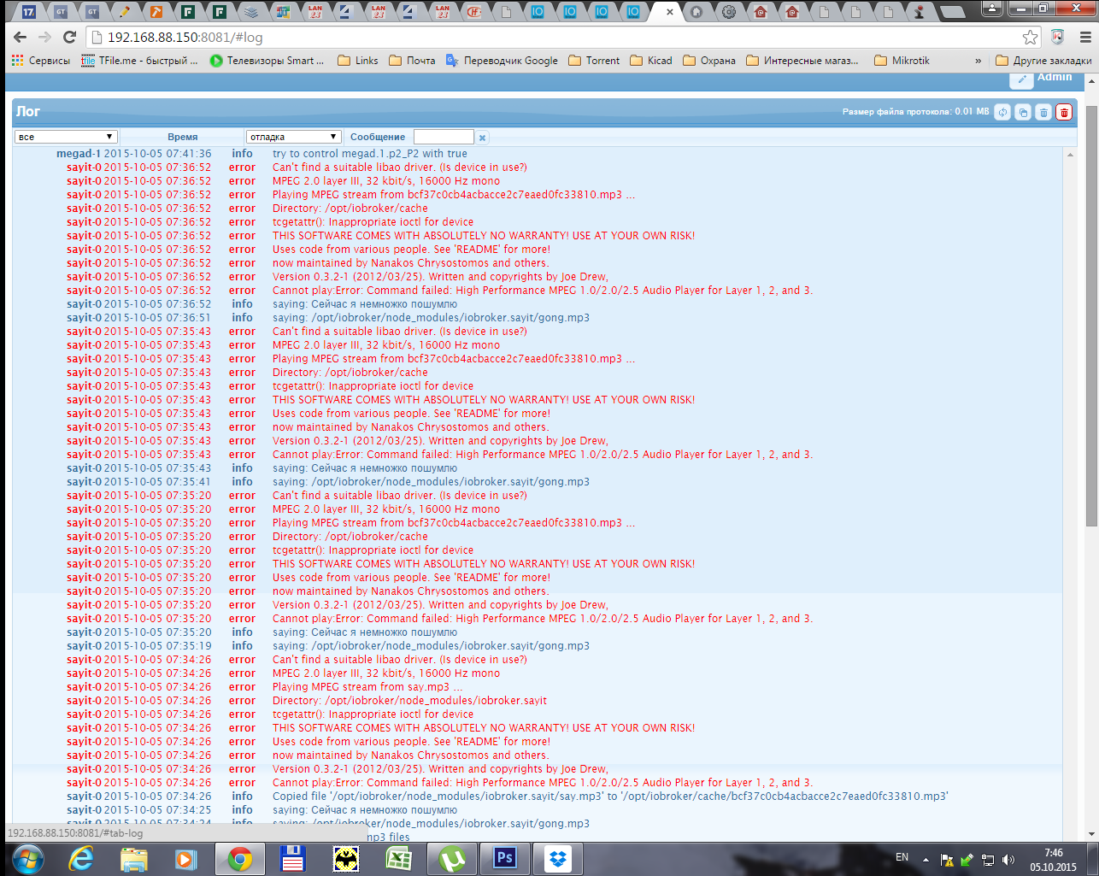This screenshot has height=876, width=1099.
Task: Click the log table scroll up arrow
Action: pos(1070,155)
